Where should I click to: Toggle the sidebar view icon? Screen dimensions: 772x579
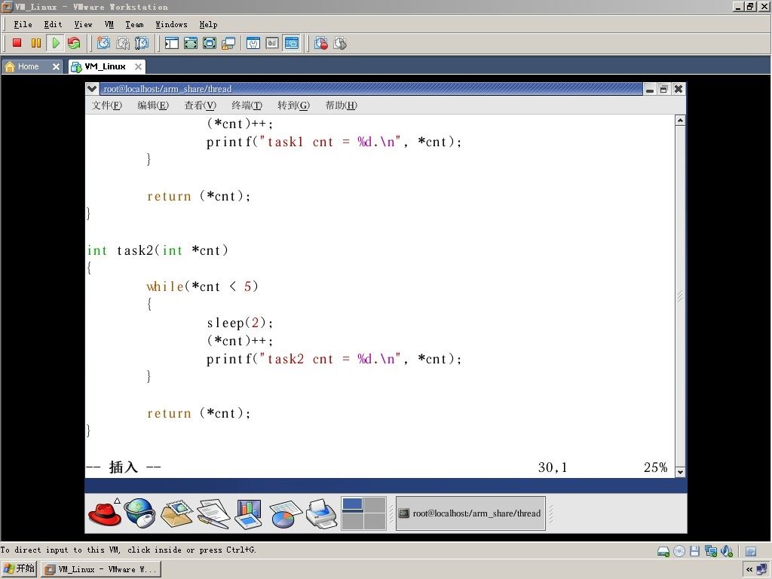[171, 43]
